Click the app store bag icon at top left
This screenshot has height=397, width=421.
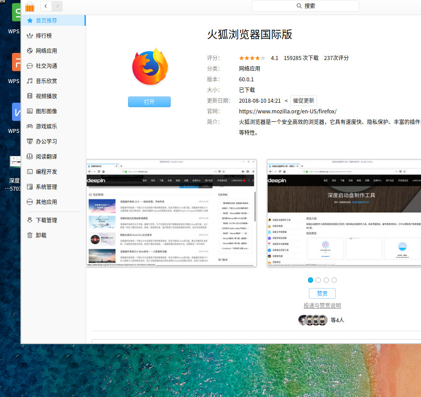coord(30,7)
